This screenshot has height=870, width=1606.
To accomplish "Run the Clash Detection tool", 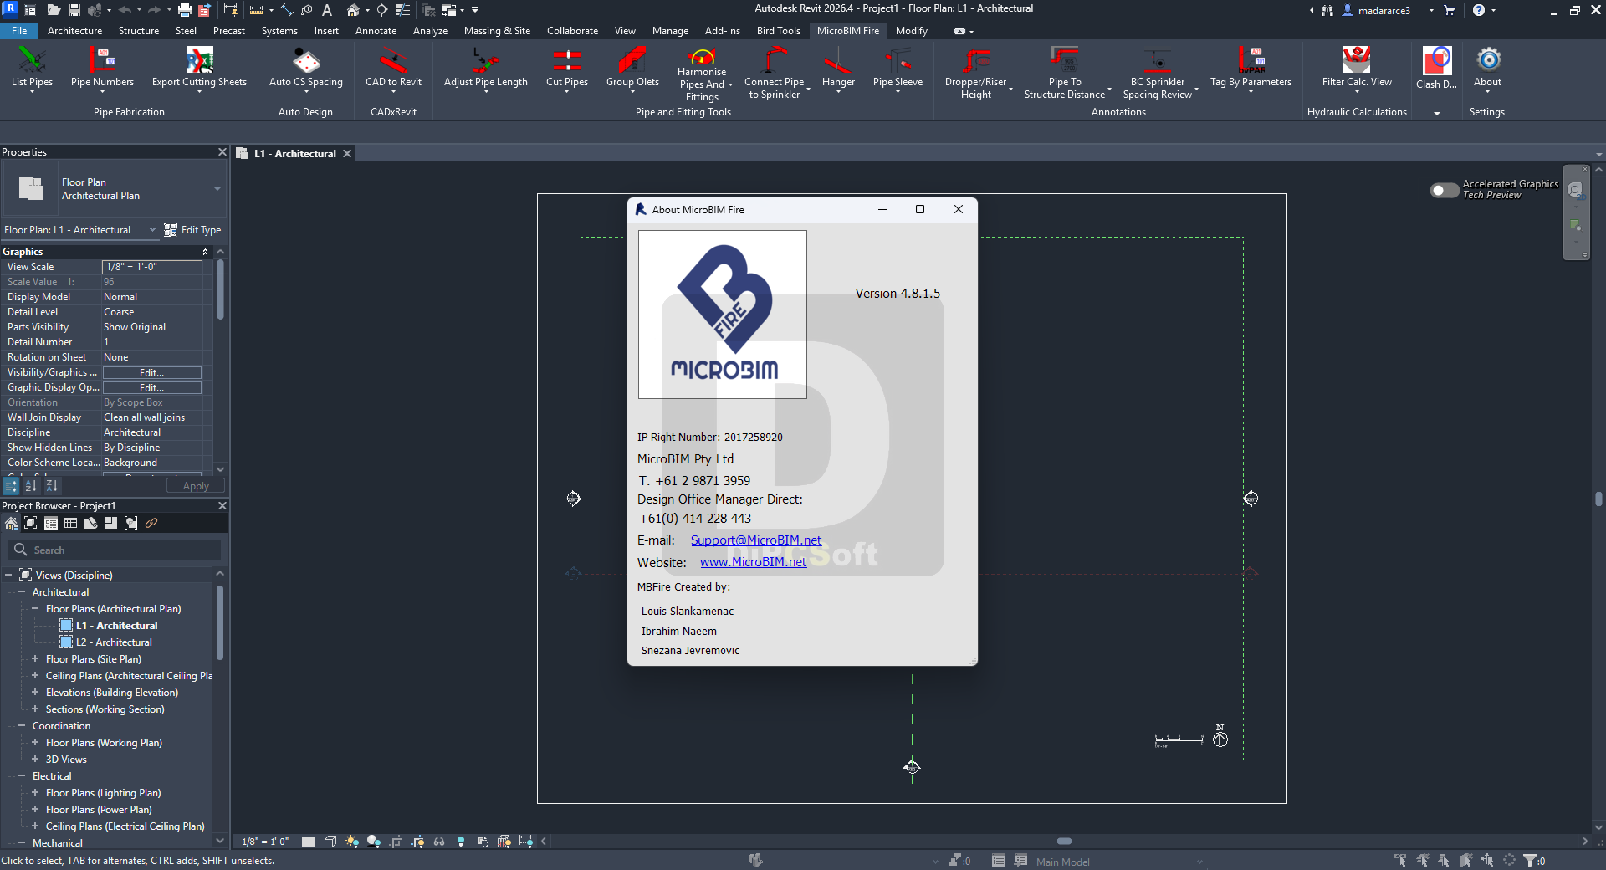I will (x=1436, y=67).
